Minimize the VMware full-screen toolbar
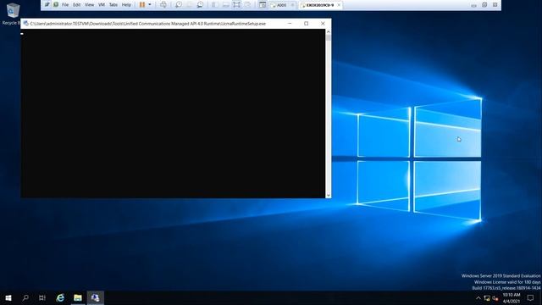The width and height of the screenshot is (542, 305). (474, 5)
